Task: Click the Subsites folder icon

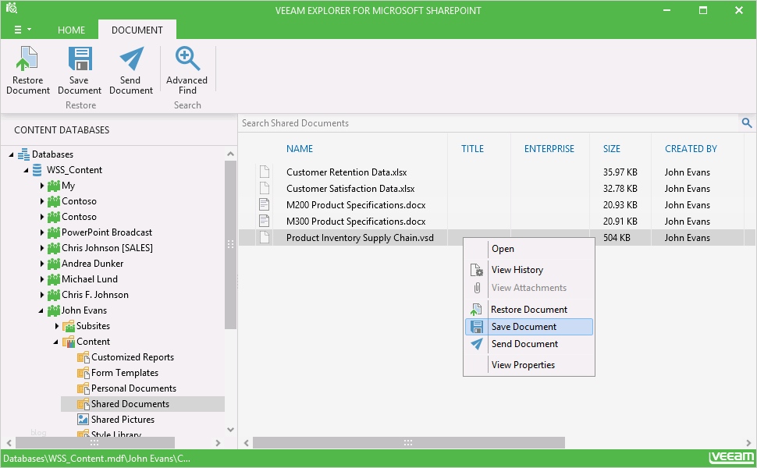Action: pos(69,326)
